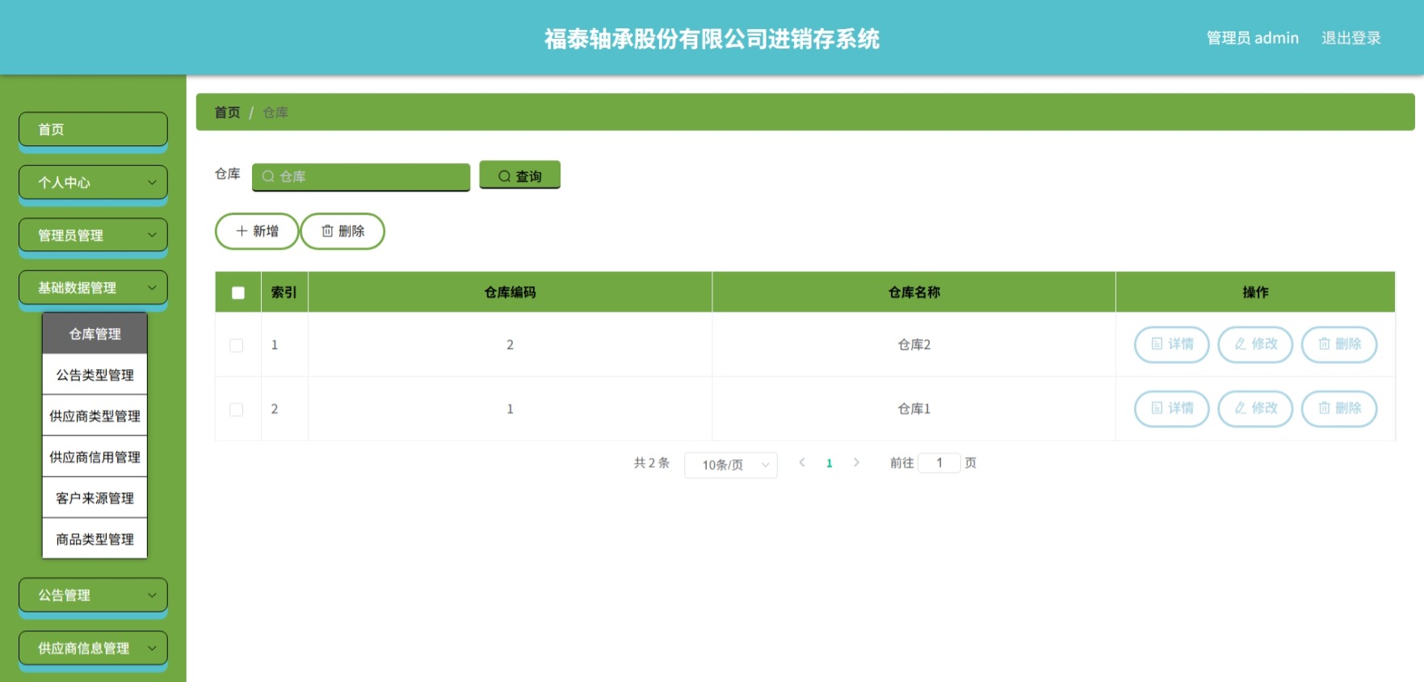The height and width of the screenshot is (682, 1424).
Task: Click the 前往 page number input box
Action: click(x=939, y=463)
